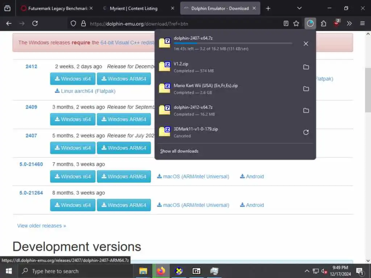The height and width of the screenshot is (278, 371).
Task: Open Mario Kart Wii (USA) zip entry
Action: tap(227, 89)
